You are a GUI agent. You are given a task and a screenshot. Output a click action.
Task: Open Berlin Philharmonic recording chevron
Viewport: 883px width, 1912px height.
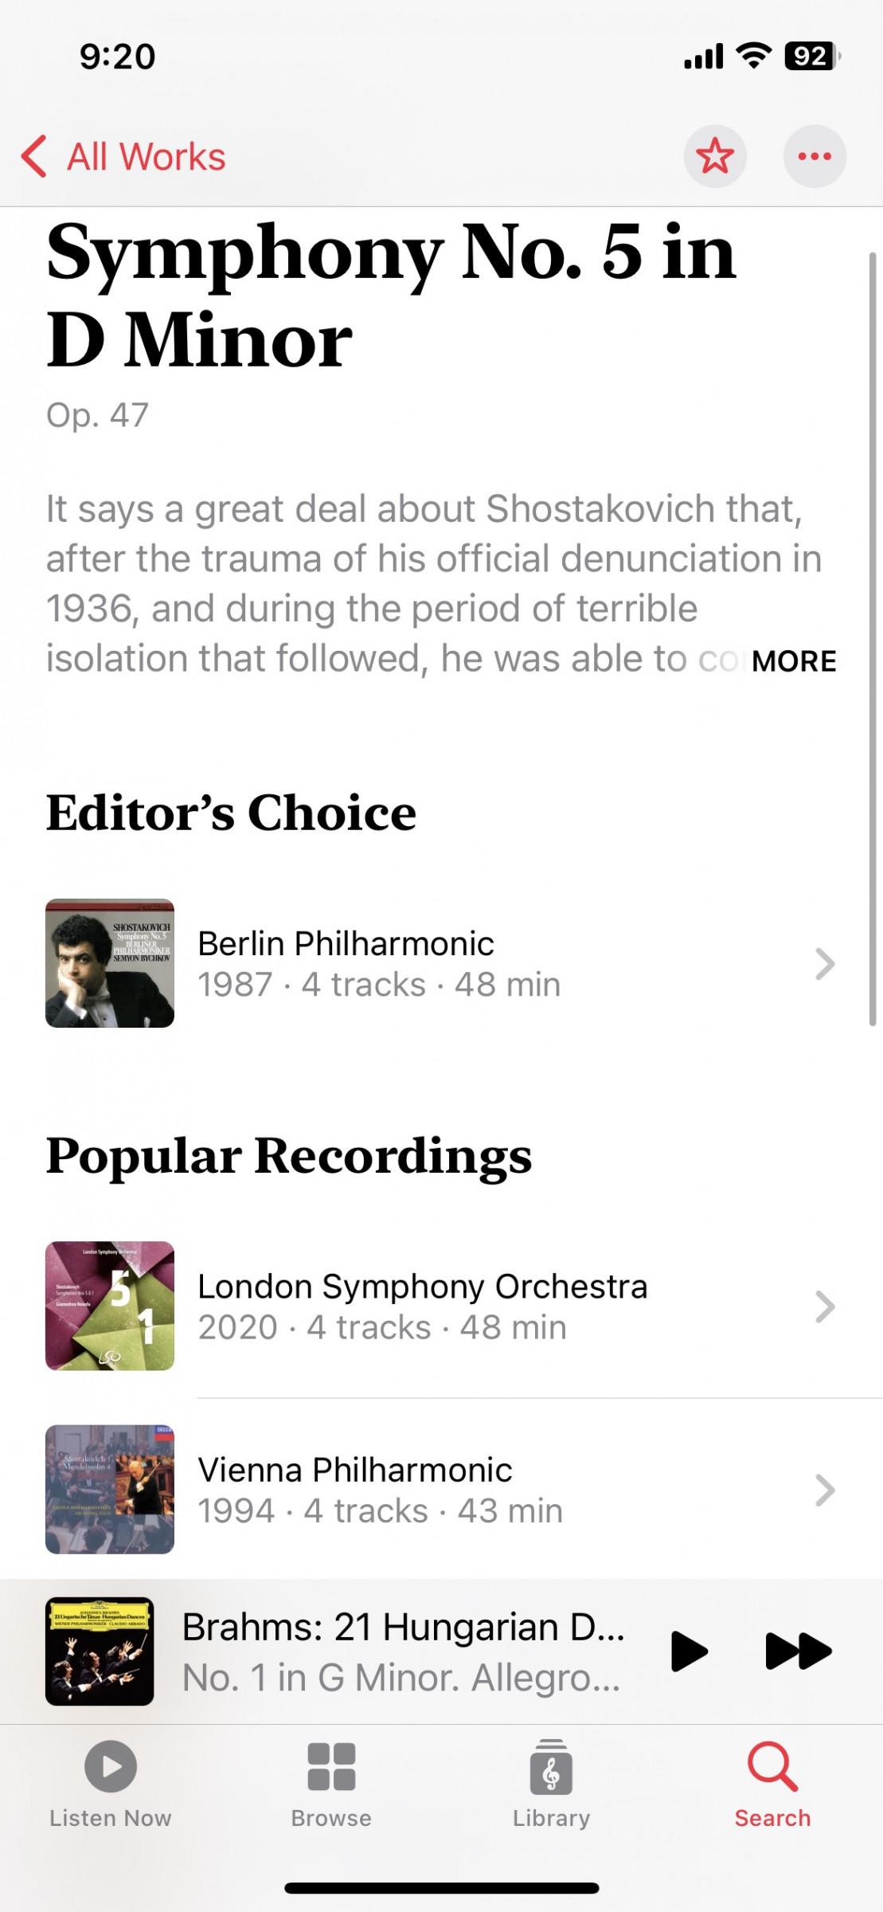tap(825, 963)
